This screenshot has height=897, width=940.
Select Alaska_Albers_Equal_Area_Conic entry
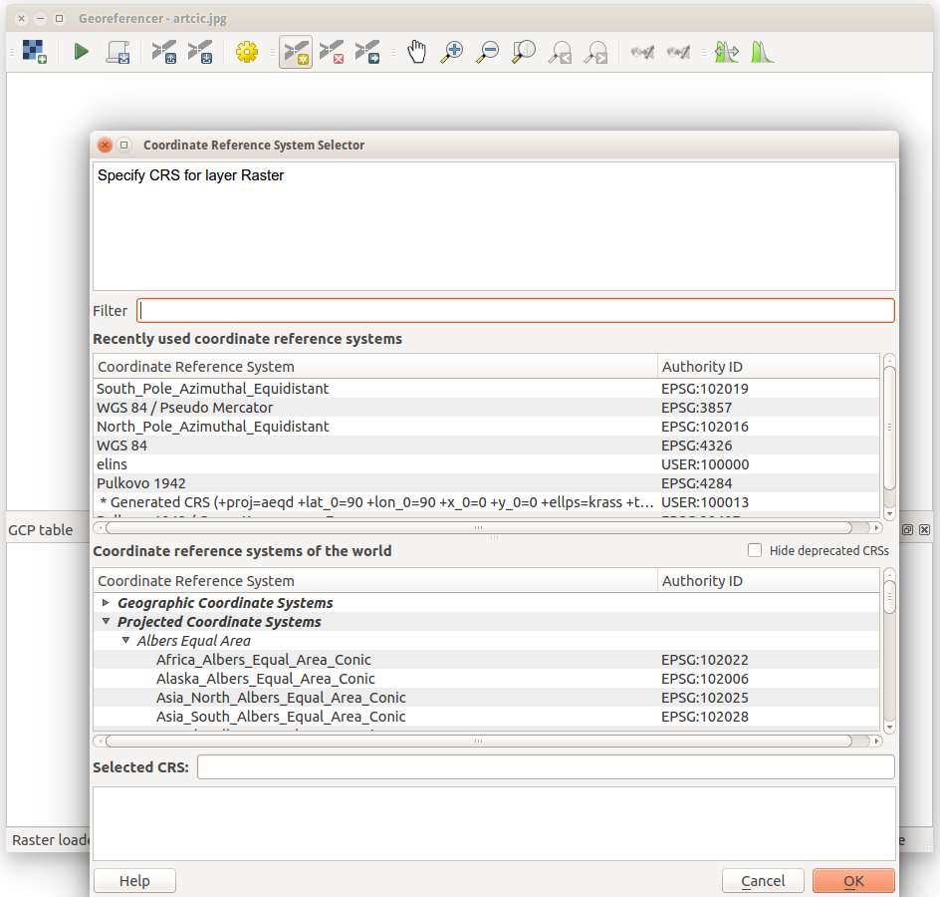click(x=265, y=679)
